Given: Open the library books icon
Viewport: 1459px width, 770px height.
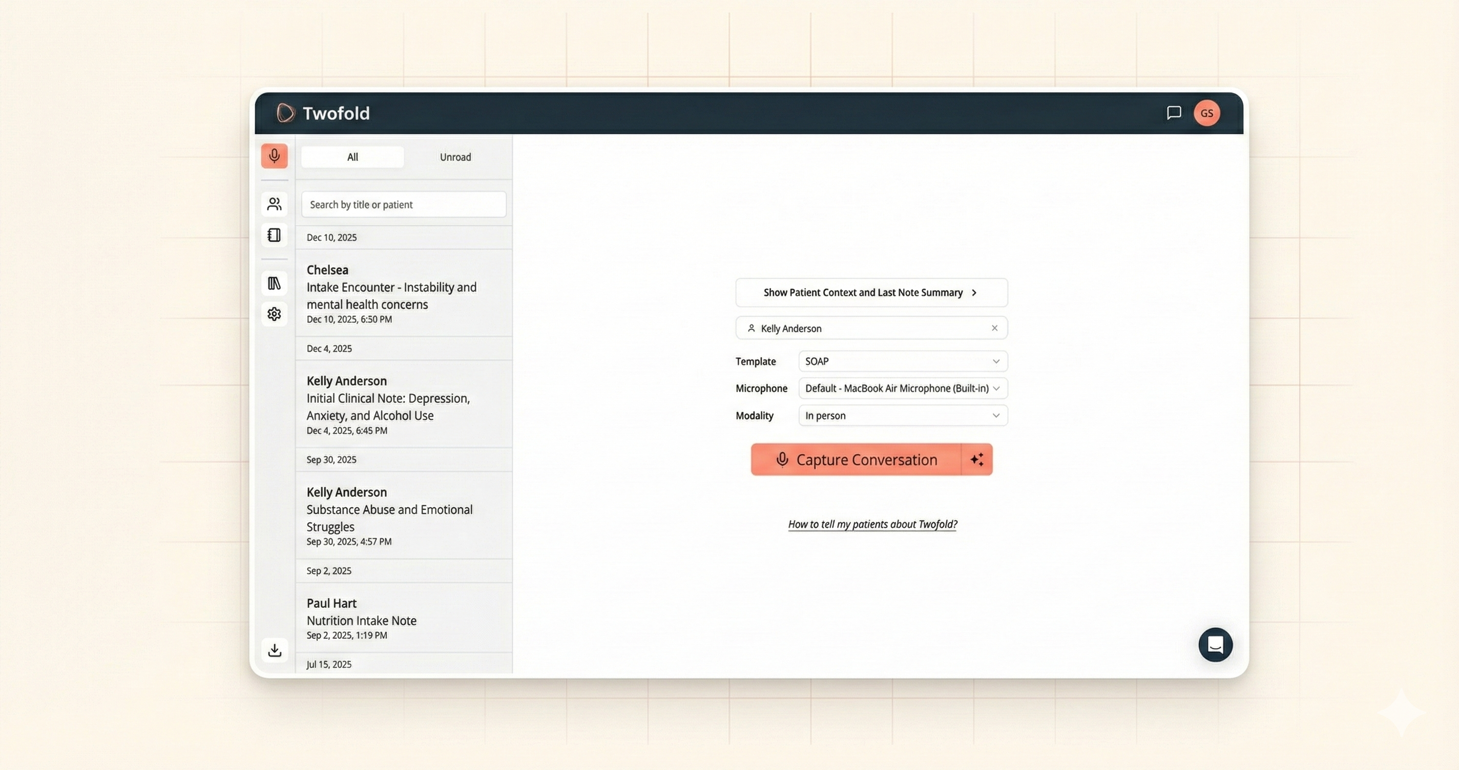Looking at the screenshot, I should 274,283.
